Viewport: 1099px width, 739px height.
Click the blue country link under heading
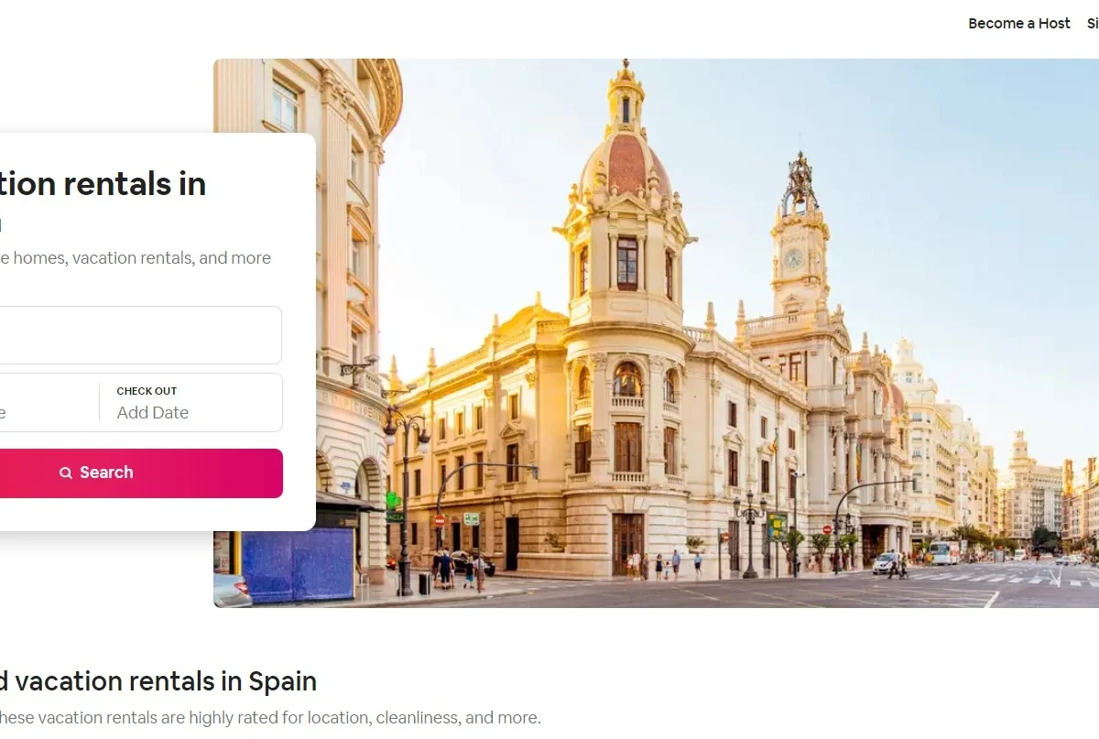(1, 224)
